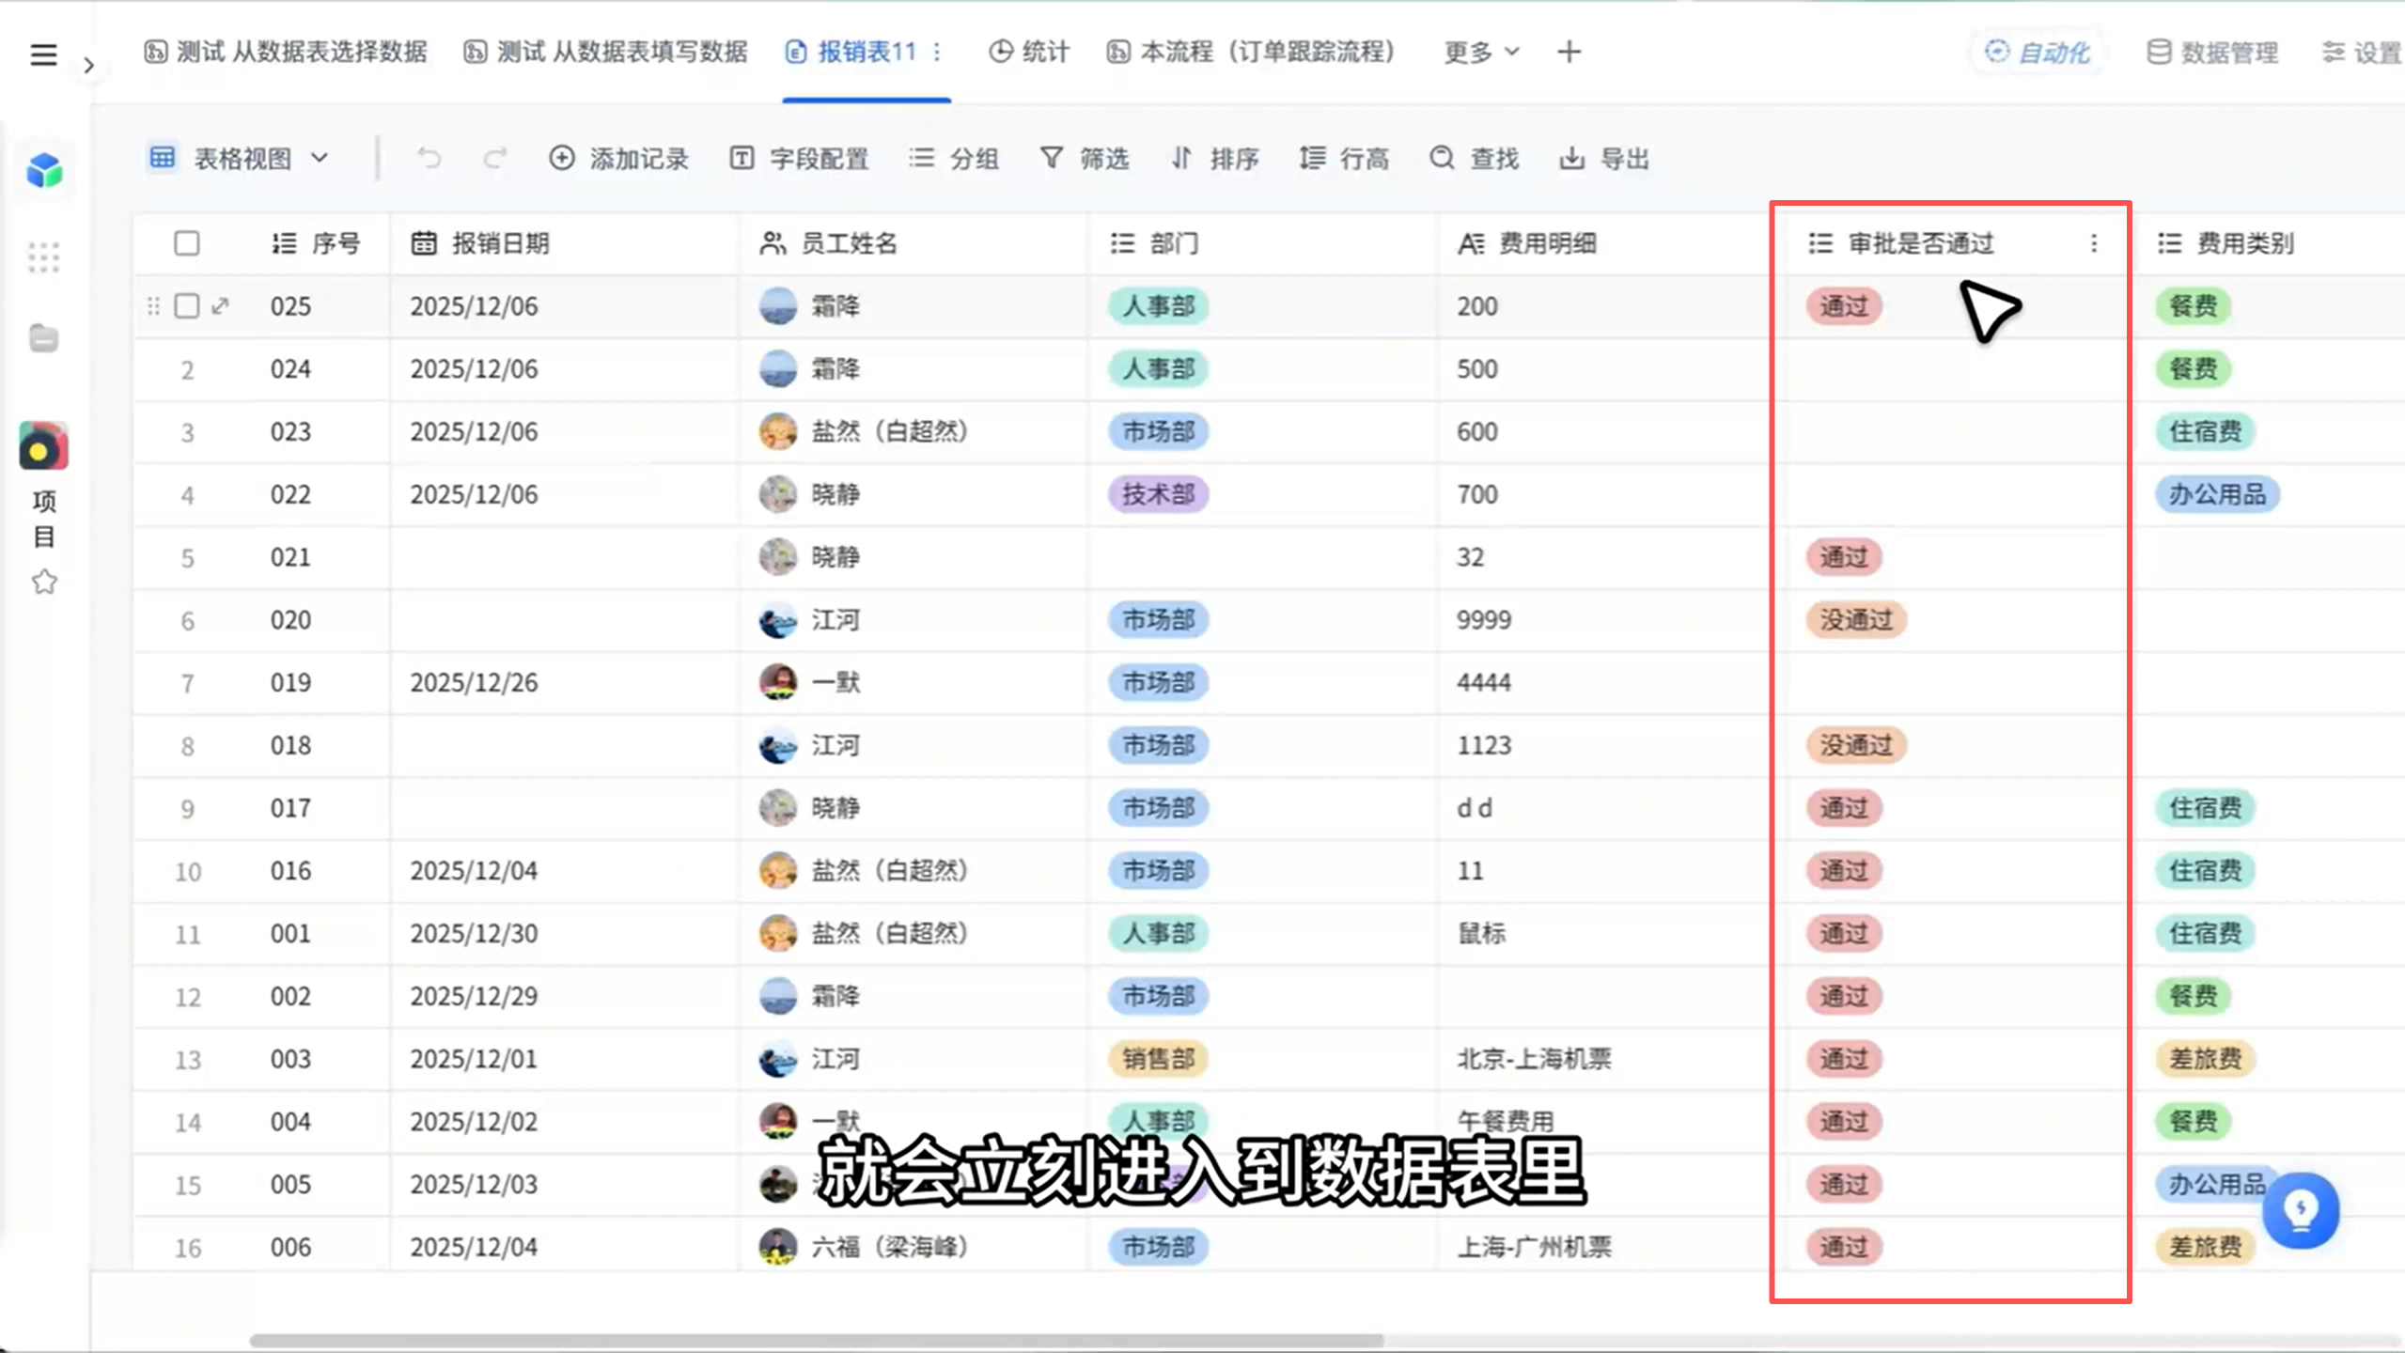Open 筛选 filter options
This screenshot has width=2405, height=1353.
pyautogui.click(x=1085, y=159)
